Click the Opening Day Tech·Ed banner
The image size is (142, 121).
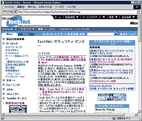click(x=18, y=109)
